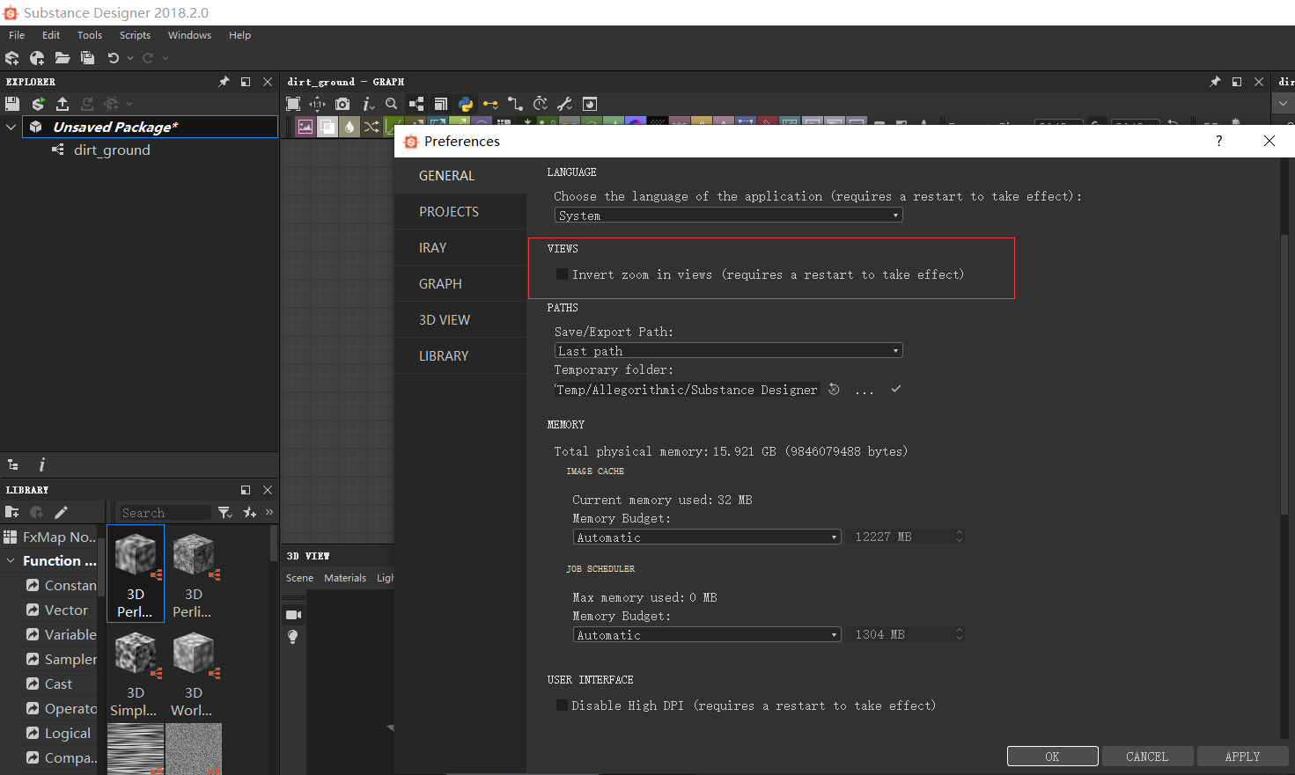Viewport: 1295px width, 775px height.
Task: Confirm temporary folder with checkmark
Action: (x=895, y=389)
